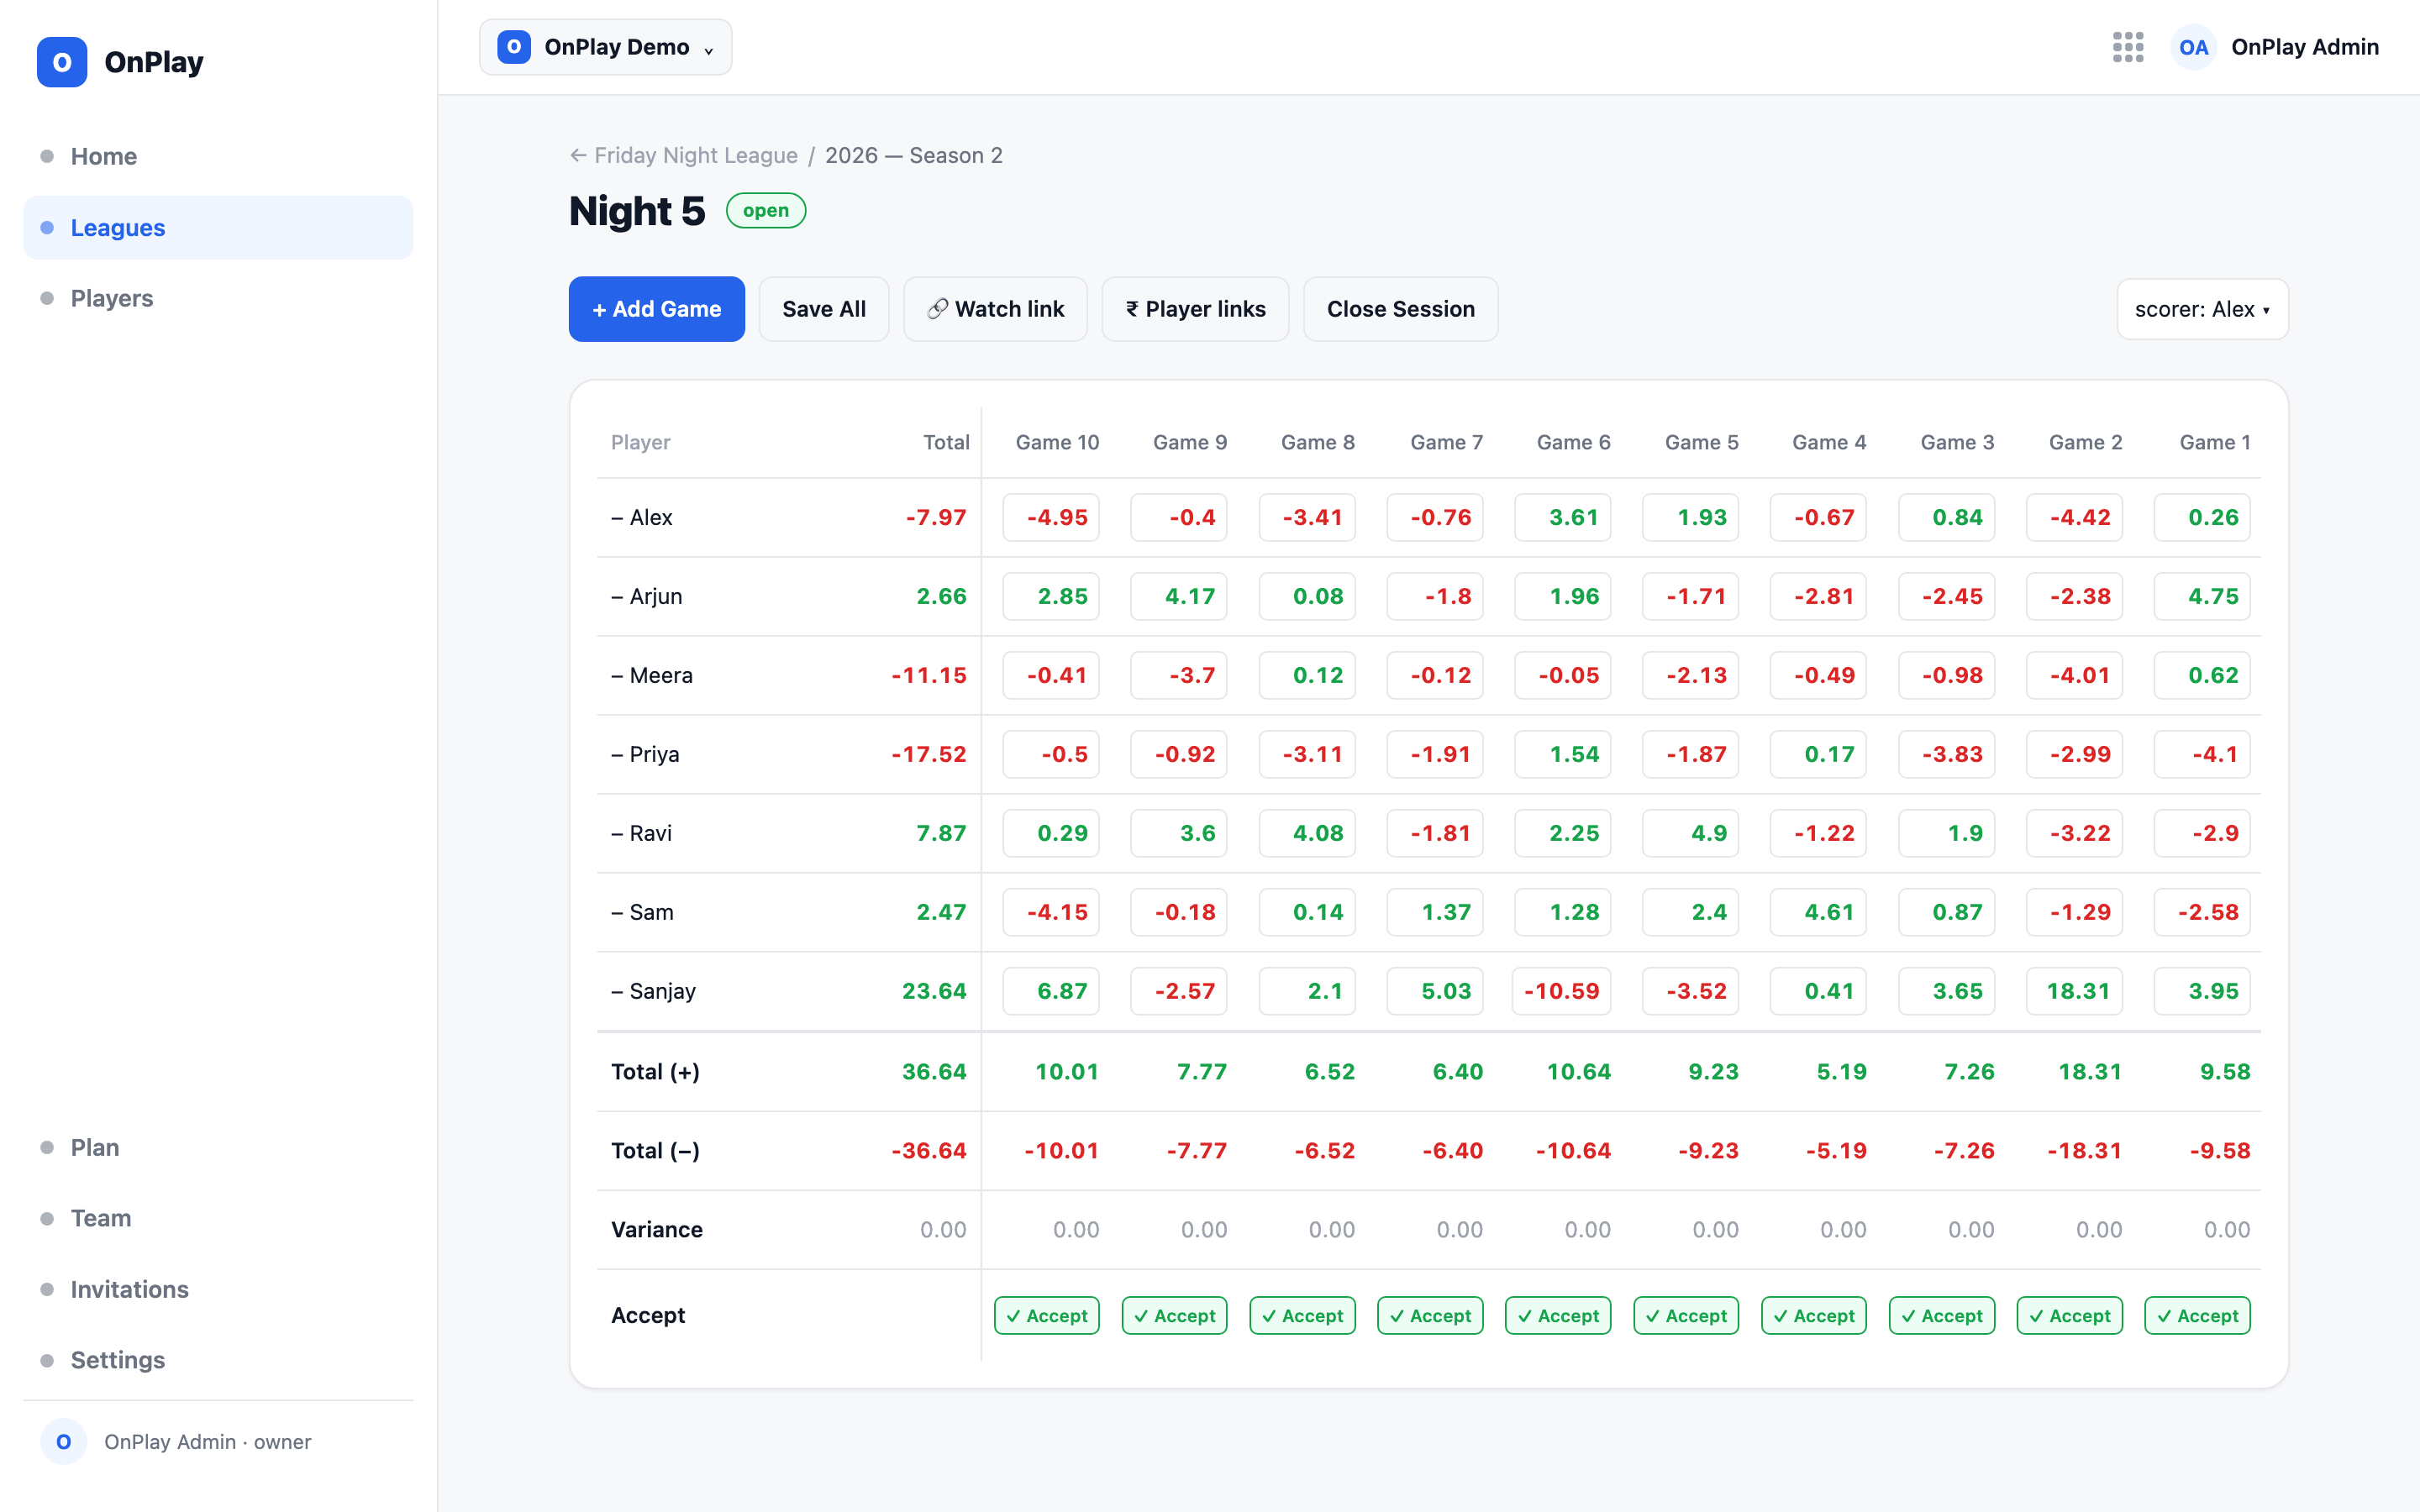Accept Game 6 scores
2420x1512 pixels.
(x=1557, y=1316)
